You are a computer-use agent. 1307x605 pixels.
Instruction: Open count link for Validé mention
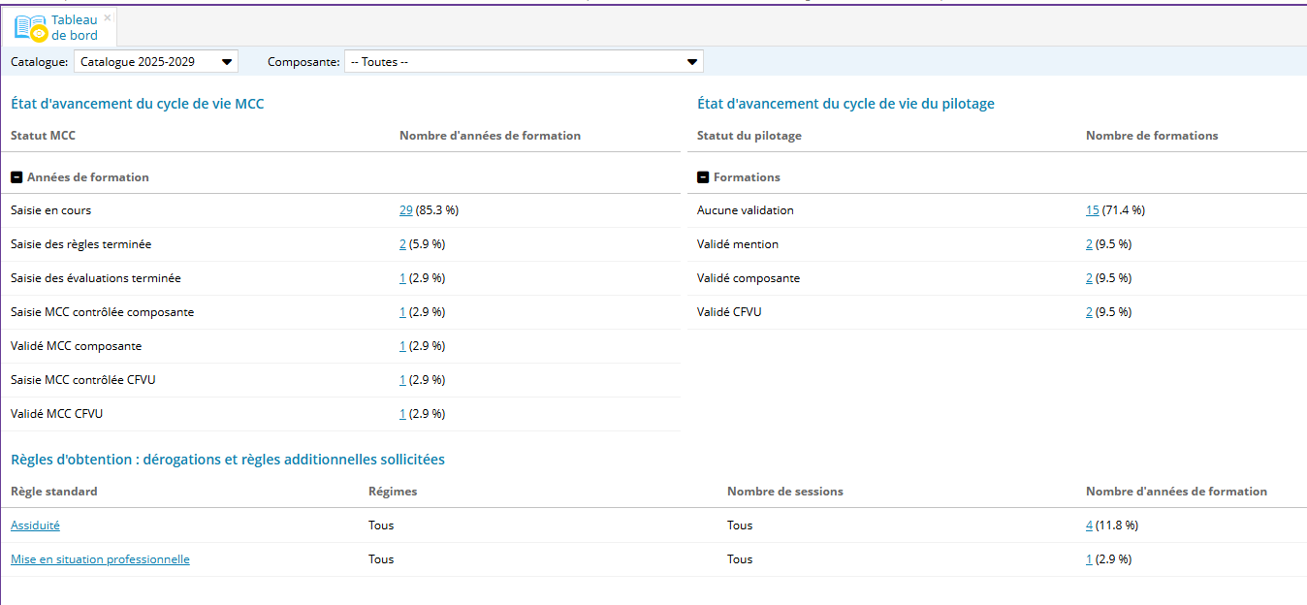tap(1089, 244)
